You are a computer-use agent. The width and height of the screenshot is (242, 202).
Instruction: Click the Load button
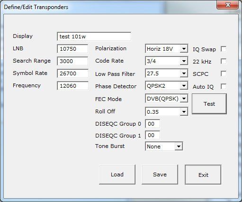(x=117, y=174)
